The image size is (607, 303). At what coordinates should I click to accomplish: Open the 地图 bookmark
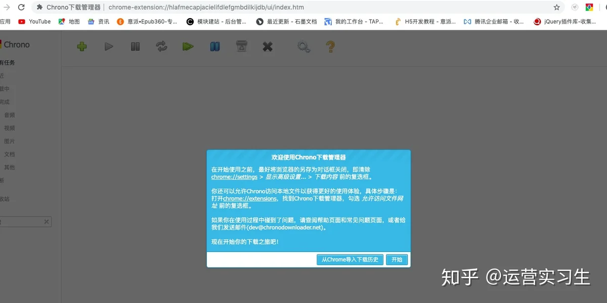tap(69, 22)
